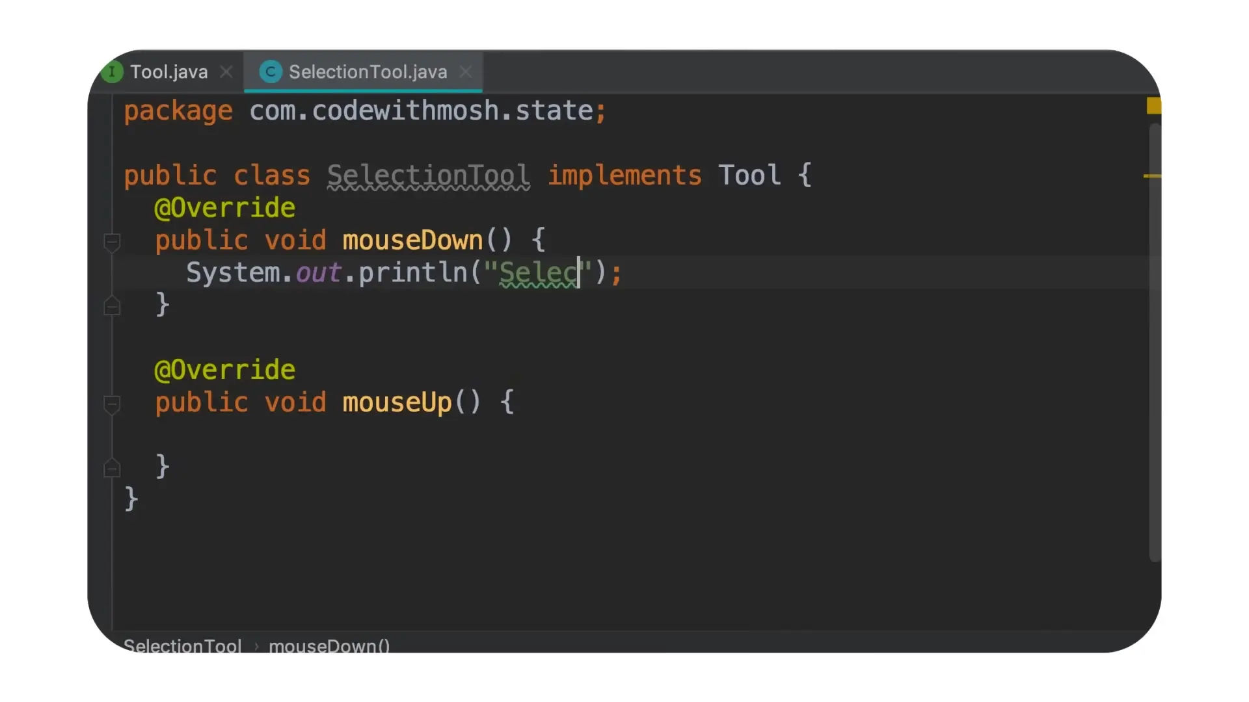Click SelectionTool in the breadcrumb bar
This screenshot has height=702, width=1249.
[183, 645]
